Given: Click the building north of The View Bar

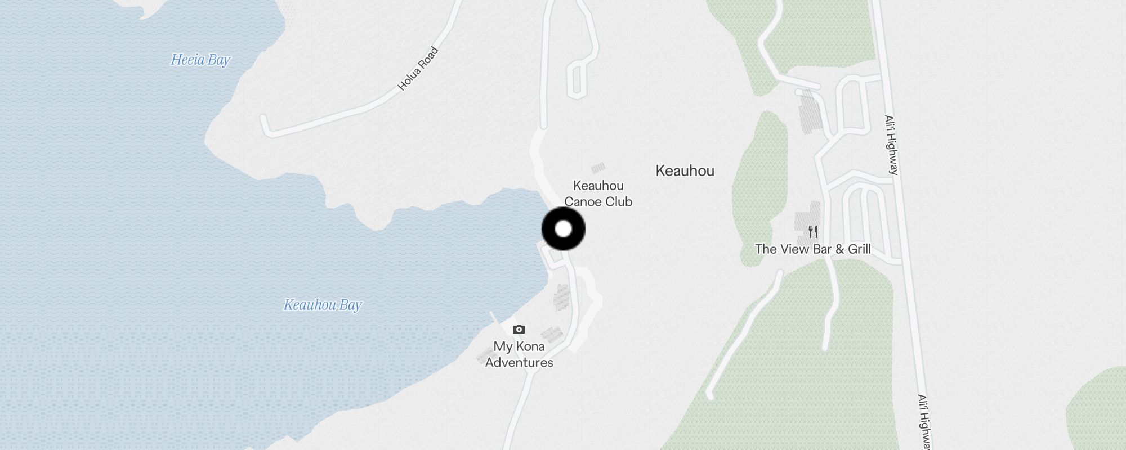Looking at the screenshot, I should click(x=810, y=112).
